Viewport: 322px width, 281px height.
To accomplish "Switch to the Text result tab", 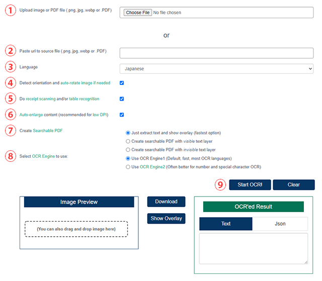I will [226, 224].
